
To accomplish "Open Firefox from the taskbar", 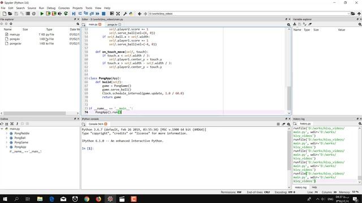I will [x=98, y=199].
